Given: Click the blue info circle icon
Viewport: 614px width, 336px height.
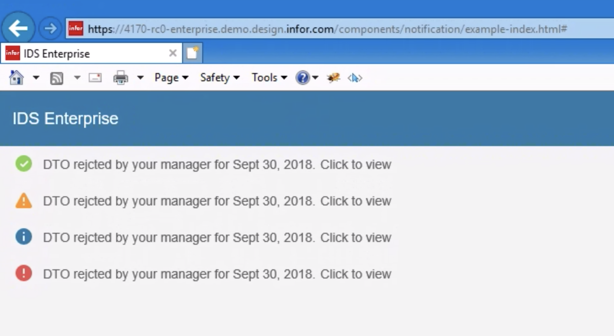Looking at the screenshot, I should pos(24,237).
